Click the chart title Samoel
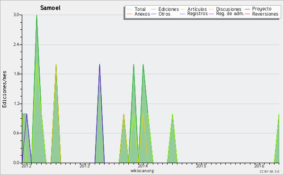This screenshot has height=175, width=284. (x=50, y=8)
